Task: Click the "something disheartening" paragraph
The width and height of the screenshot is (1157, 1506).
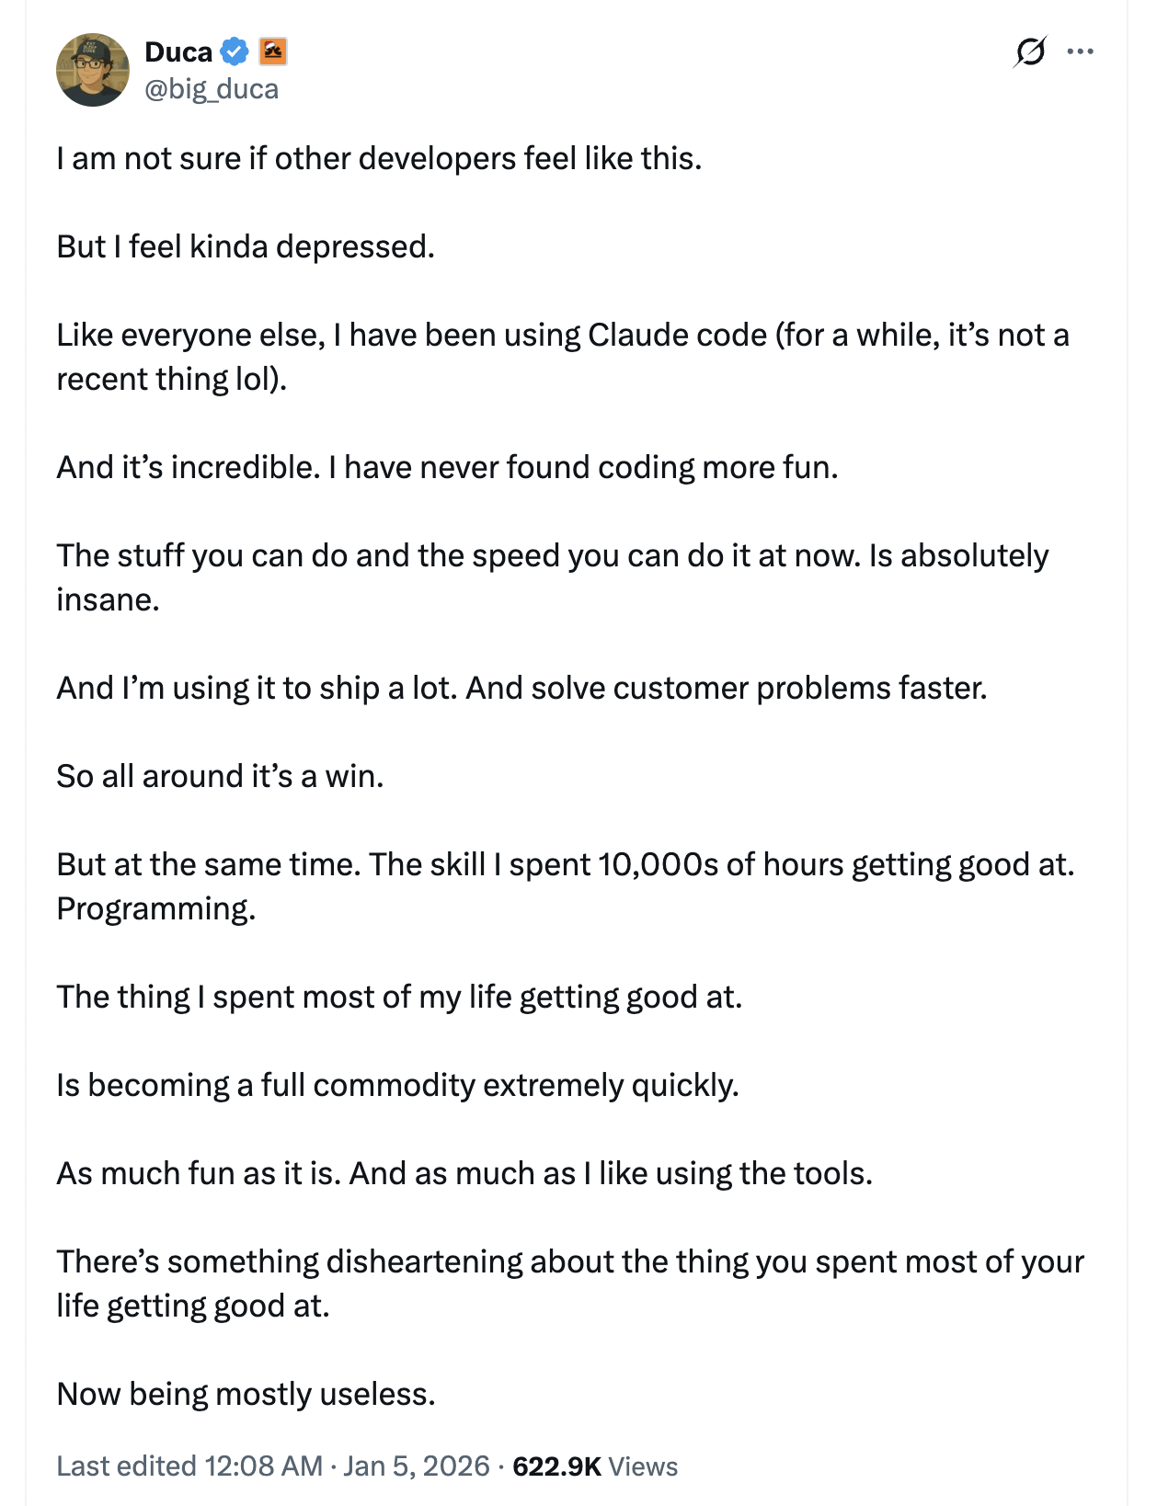Action: [570, 1284]
